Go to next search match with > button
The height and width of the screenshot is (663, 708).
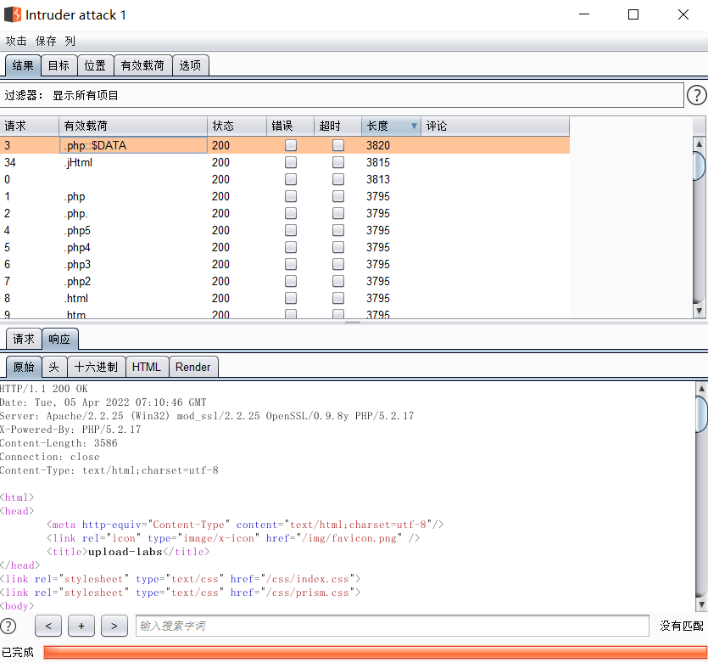click(114, 626)
